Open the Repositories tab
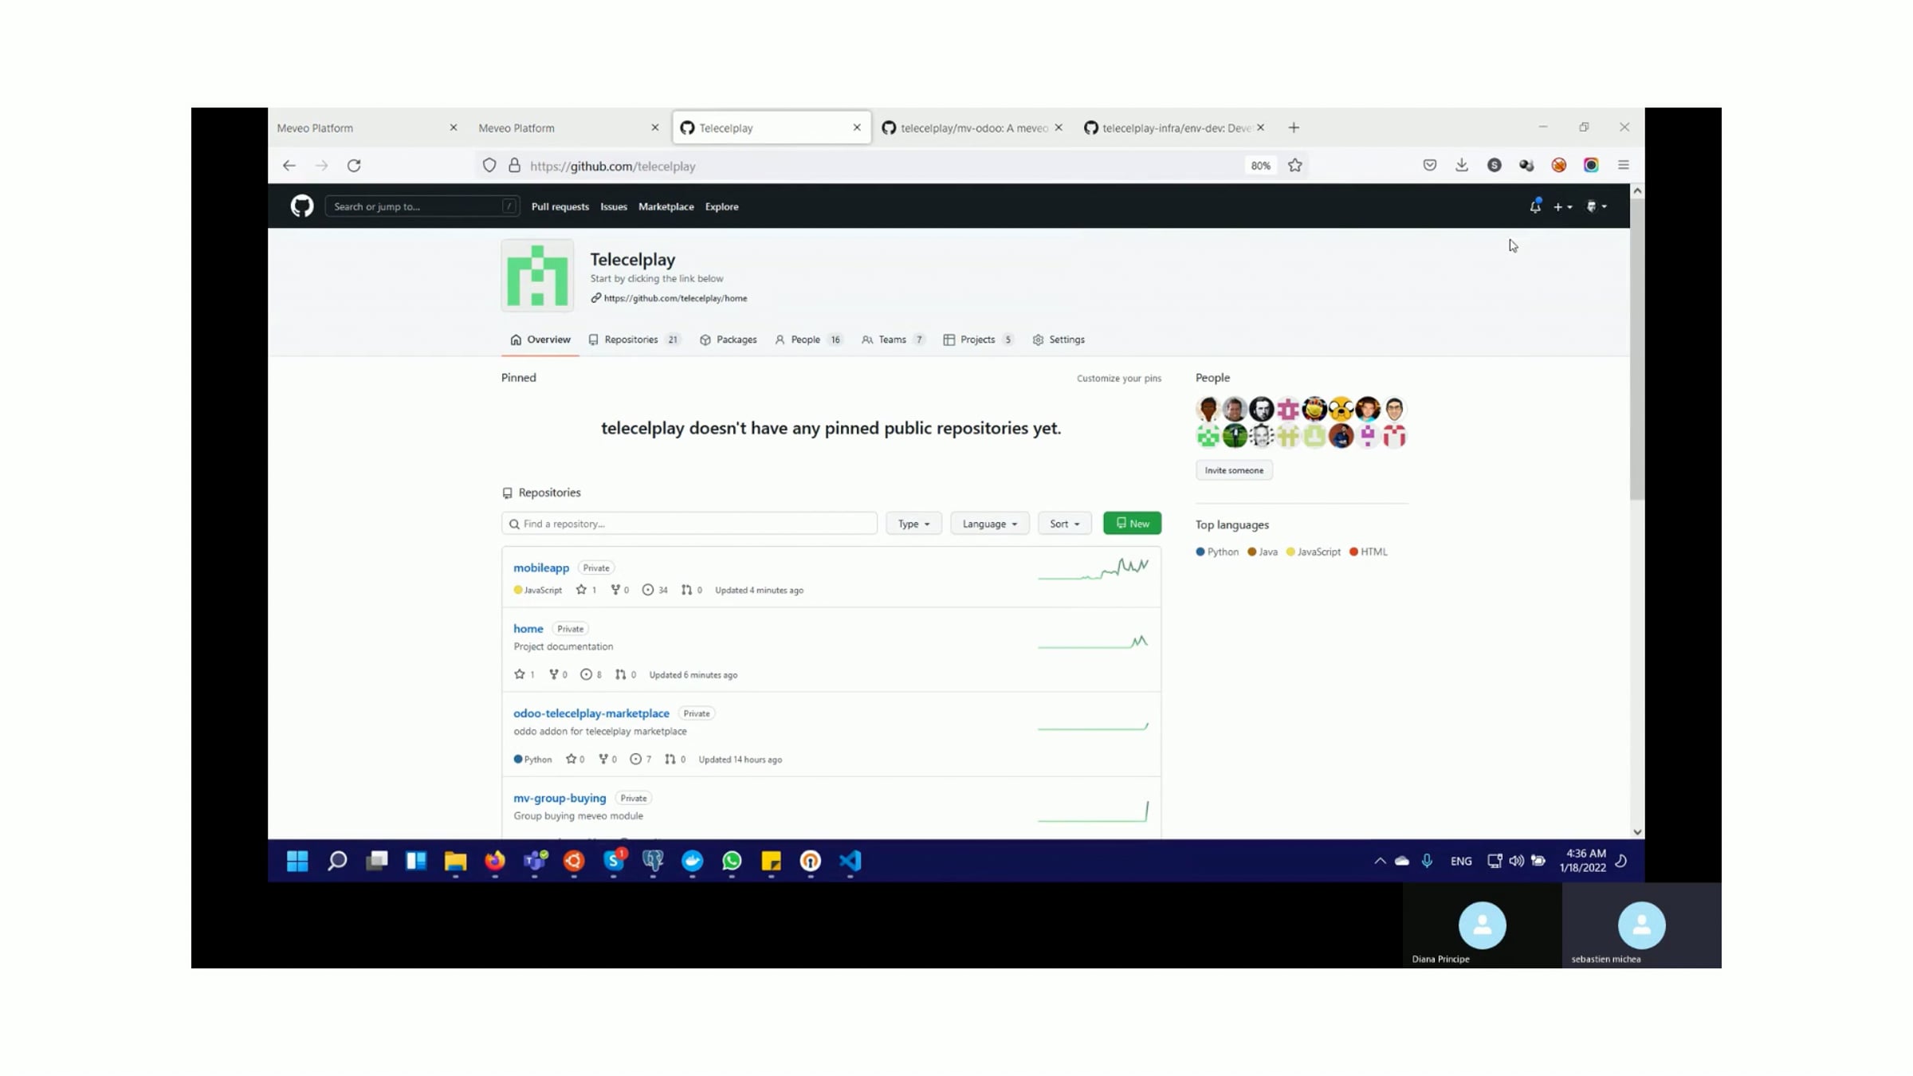 (634, 340)
